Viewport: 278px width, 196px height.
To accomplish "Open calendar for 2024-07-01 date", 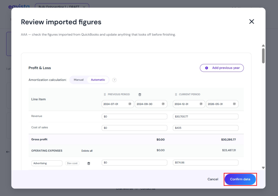I will coord(130,104).
